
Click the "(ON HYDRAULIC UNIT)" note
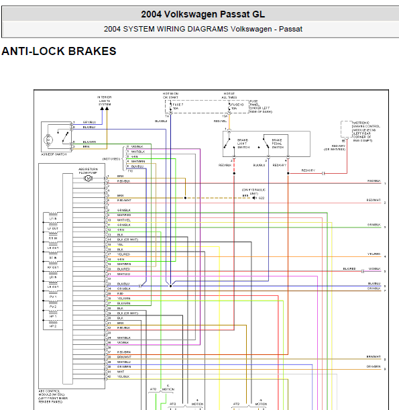coord(253,192)
